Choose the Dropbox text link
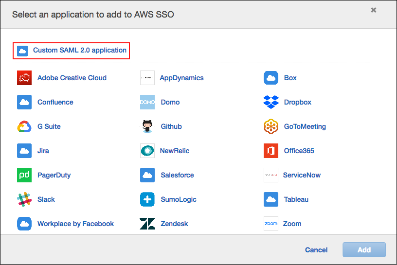The height and width of the screenshot is (265, 397). pos(297,102)
